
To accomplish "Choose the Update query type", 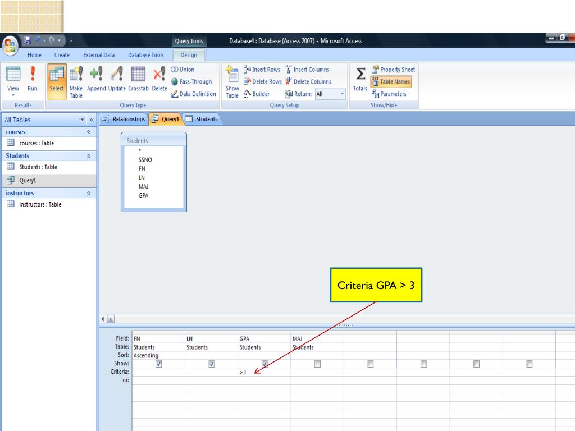I will pyautogui.click(x=117, y=79).
